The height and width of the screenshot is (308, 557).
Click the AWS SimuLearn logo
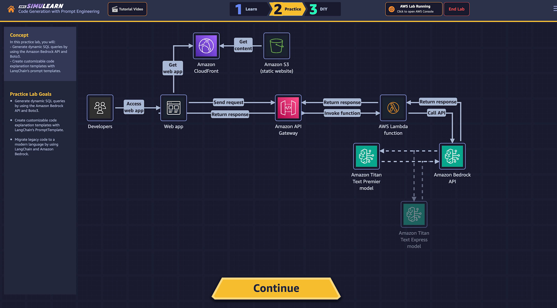click(41, 6)
